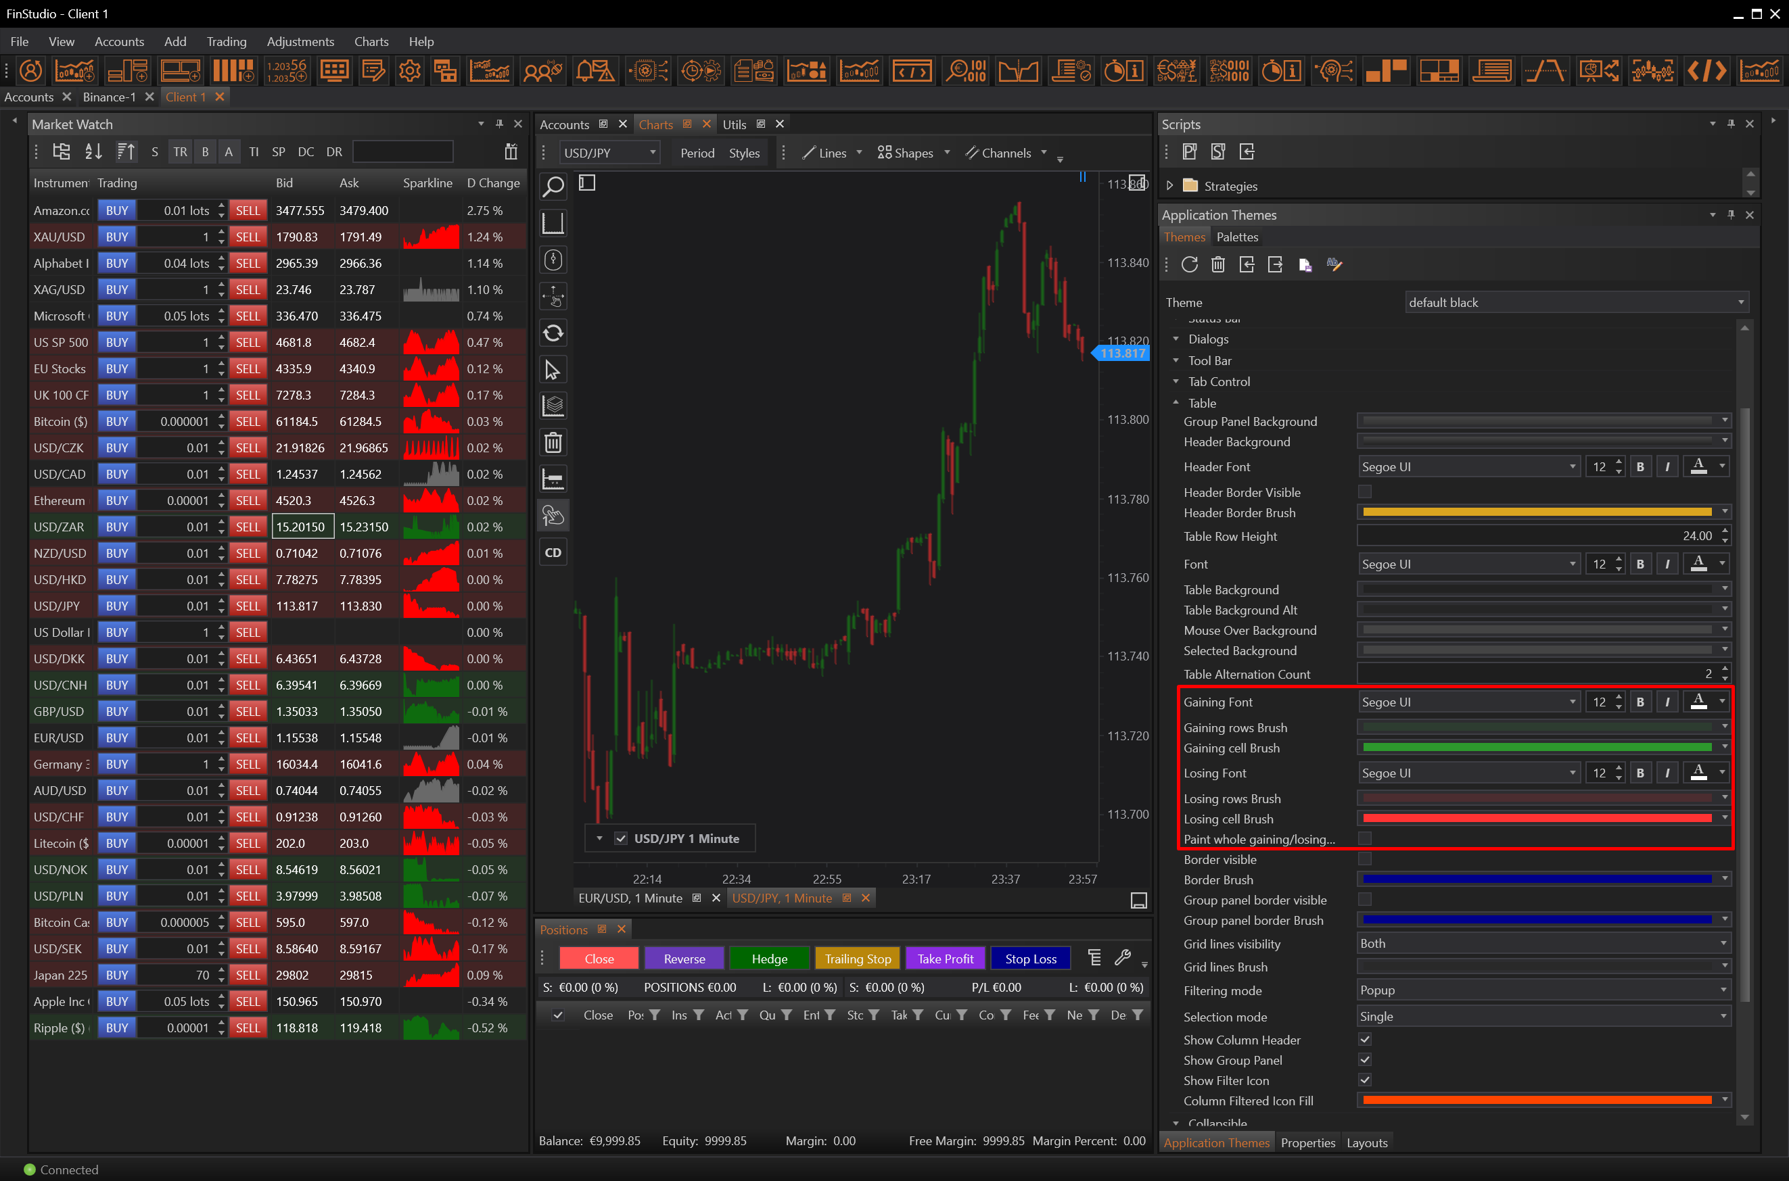Toggle the USD/JPY 1 Minute series checkbox
1789x1181 pixels.
coord(621,838)
